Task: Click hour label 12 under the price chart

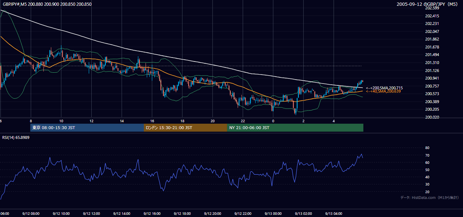Action: (91, 121)
